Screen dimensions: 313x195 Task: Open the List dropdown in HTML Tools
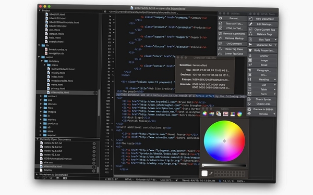pos(275,85)
